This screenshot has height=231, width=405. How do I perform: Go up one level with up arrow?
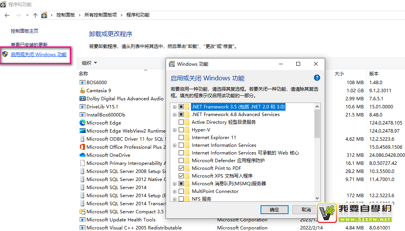(x=35, y=15)
